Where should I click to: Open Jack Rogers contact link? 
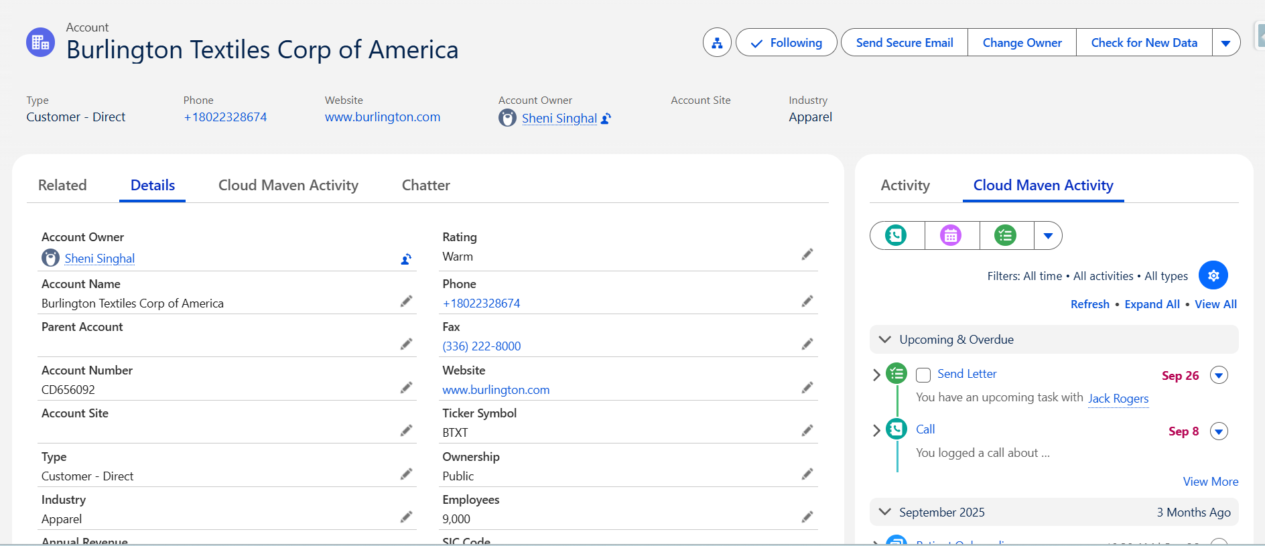[x=1118, y=399]
